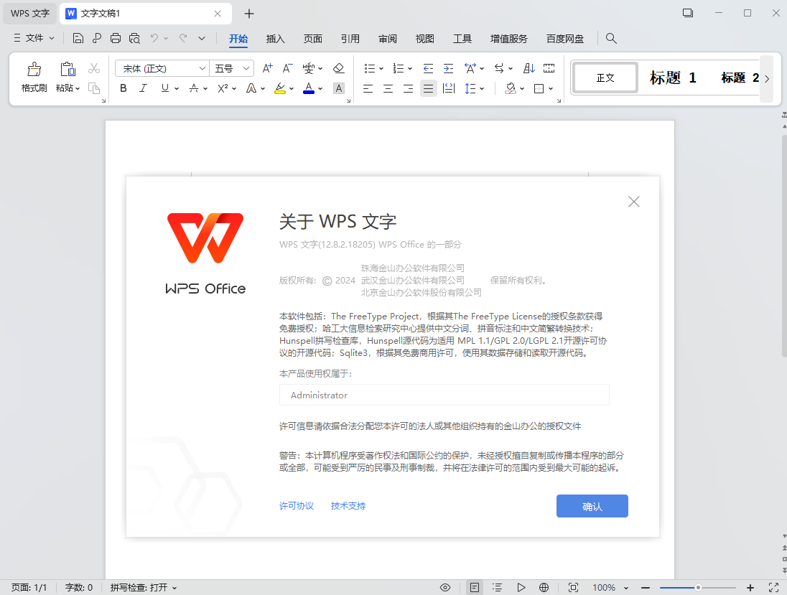Switch to the 引用 ribbon tab

point(350,39)
